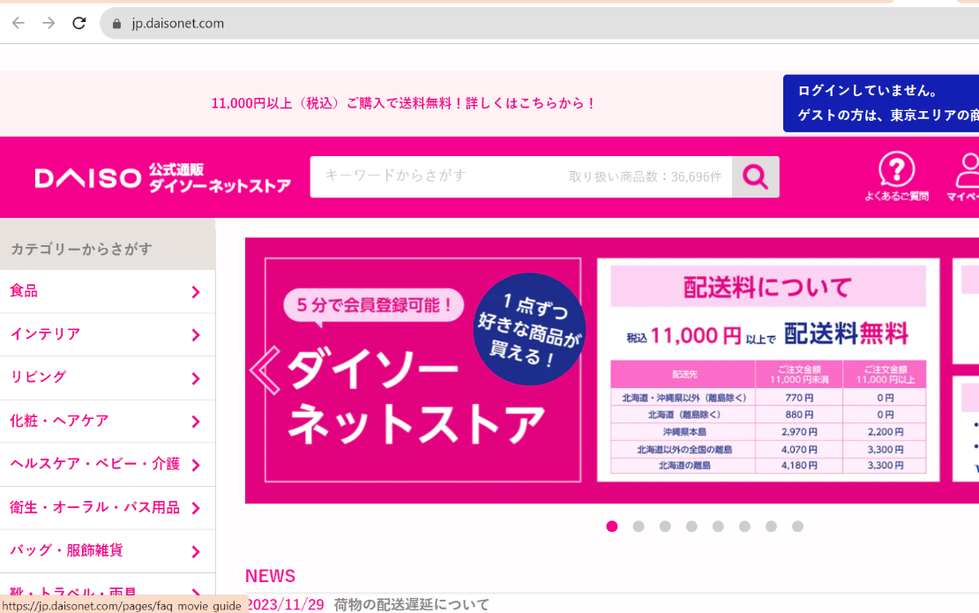Viewport: 979px width, 613px height.
Task: Open the インテリア category
Action: point(108,334)
